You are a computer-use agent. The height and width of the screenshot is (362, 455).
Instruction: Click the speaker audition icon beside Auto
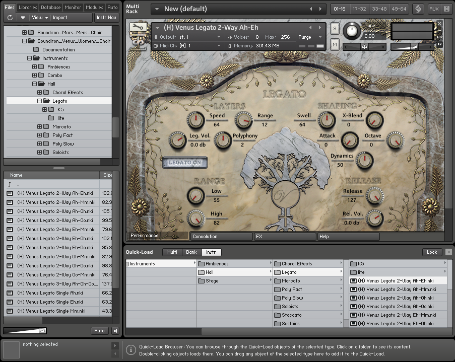[x=115, y=331]
